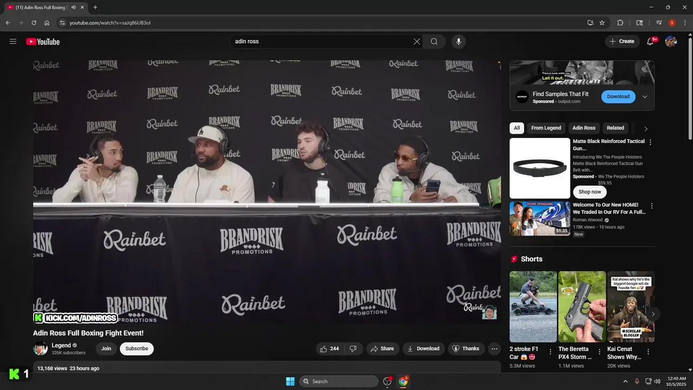Select the Adin Ross chip
Image resolution: width=693 pixels, height=390 pixels.
pos(584,128)
